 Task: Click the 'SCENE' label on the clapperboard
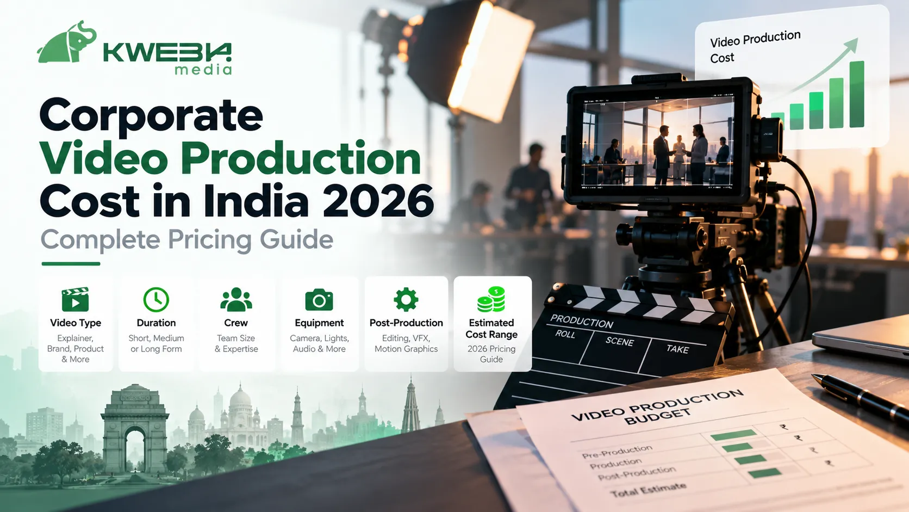click(x=620, y=341)
